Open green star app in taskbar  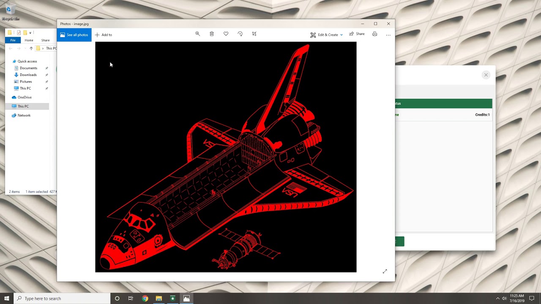tap(172, 298)
